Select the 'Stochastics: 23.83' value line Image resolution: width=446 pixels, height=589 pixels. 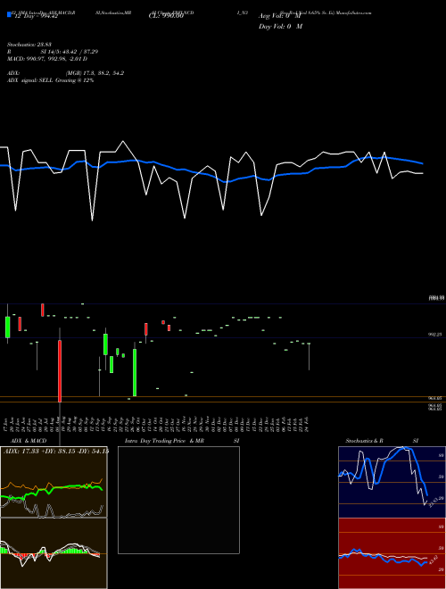coord(29,45)
